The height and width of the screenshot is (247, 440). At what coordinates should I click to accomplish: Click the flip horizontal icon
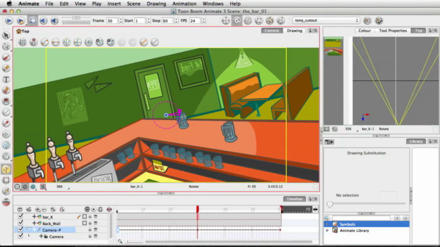[x=67, y=43]
